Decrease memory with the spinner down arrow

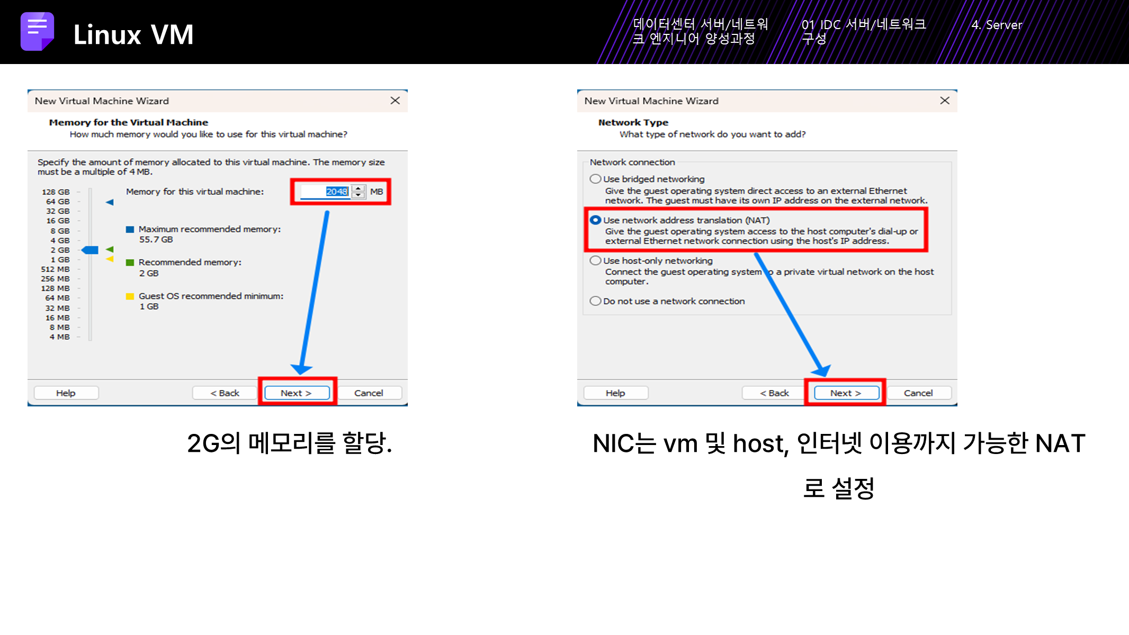pos(359,195)
